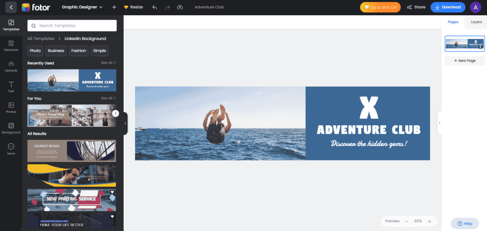Click the Up to 30% Off button
The height and width of the screenshot is (231, 487).
380,7
